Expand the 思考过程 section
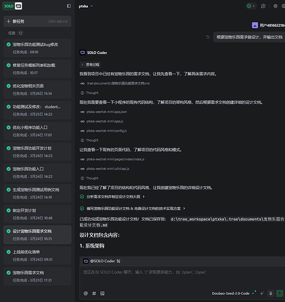Viewport: 285px width, 302px height. pos(90,65)
